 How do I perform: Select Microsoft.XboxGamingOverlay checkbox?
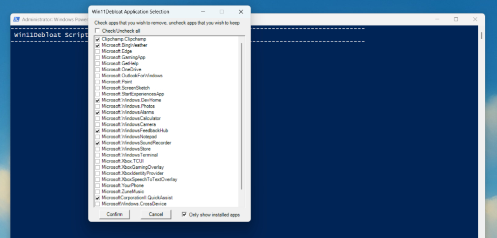coord(97,167)
